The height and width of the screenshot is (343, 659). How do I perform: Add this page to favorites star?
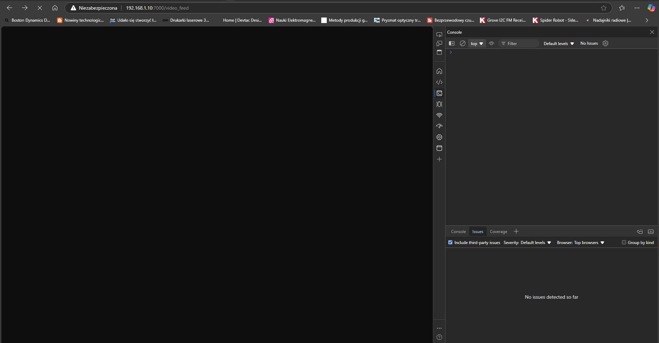pyautogui.click(x=604, y=8)
